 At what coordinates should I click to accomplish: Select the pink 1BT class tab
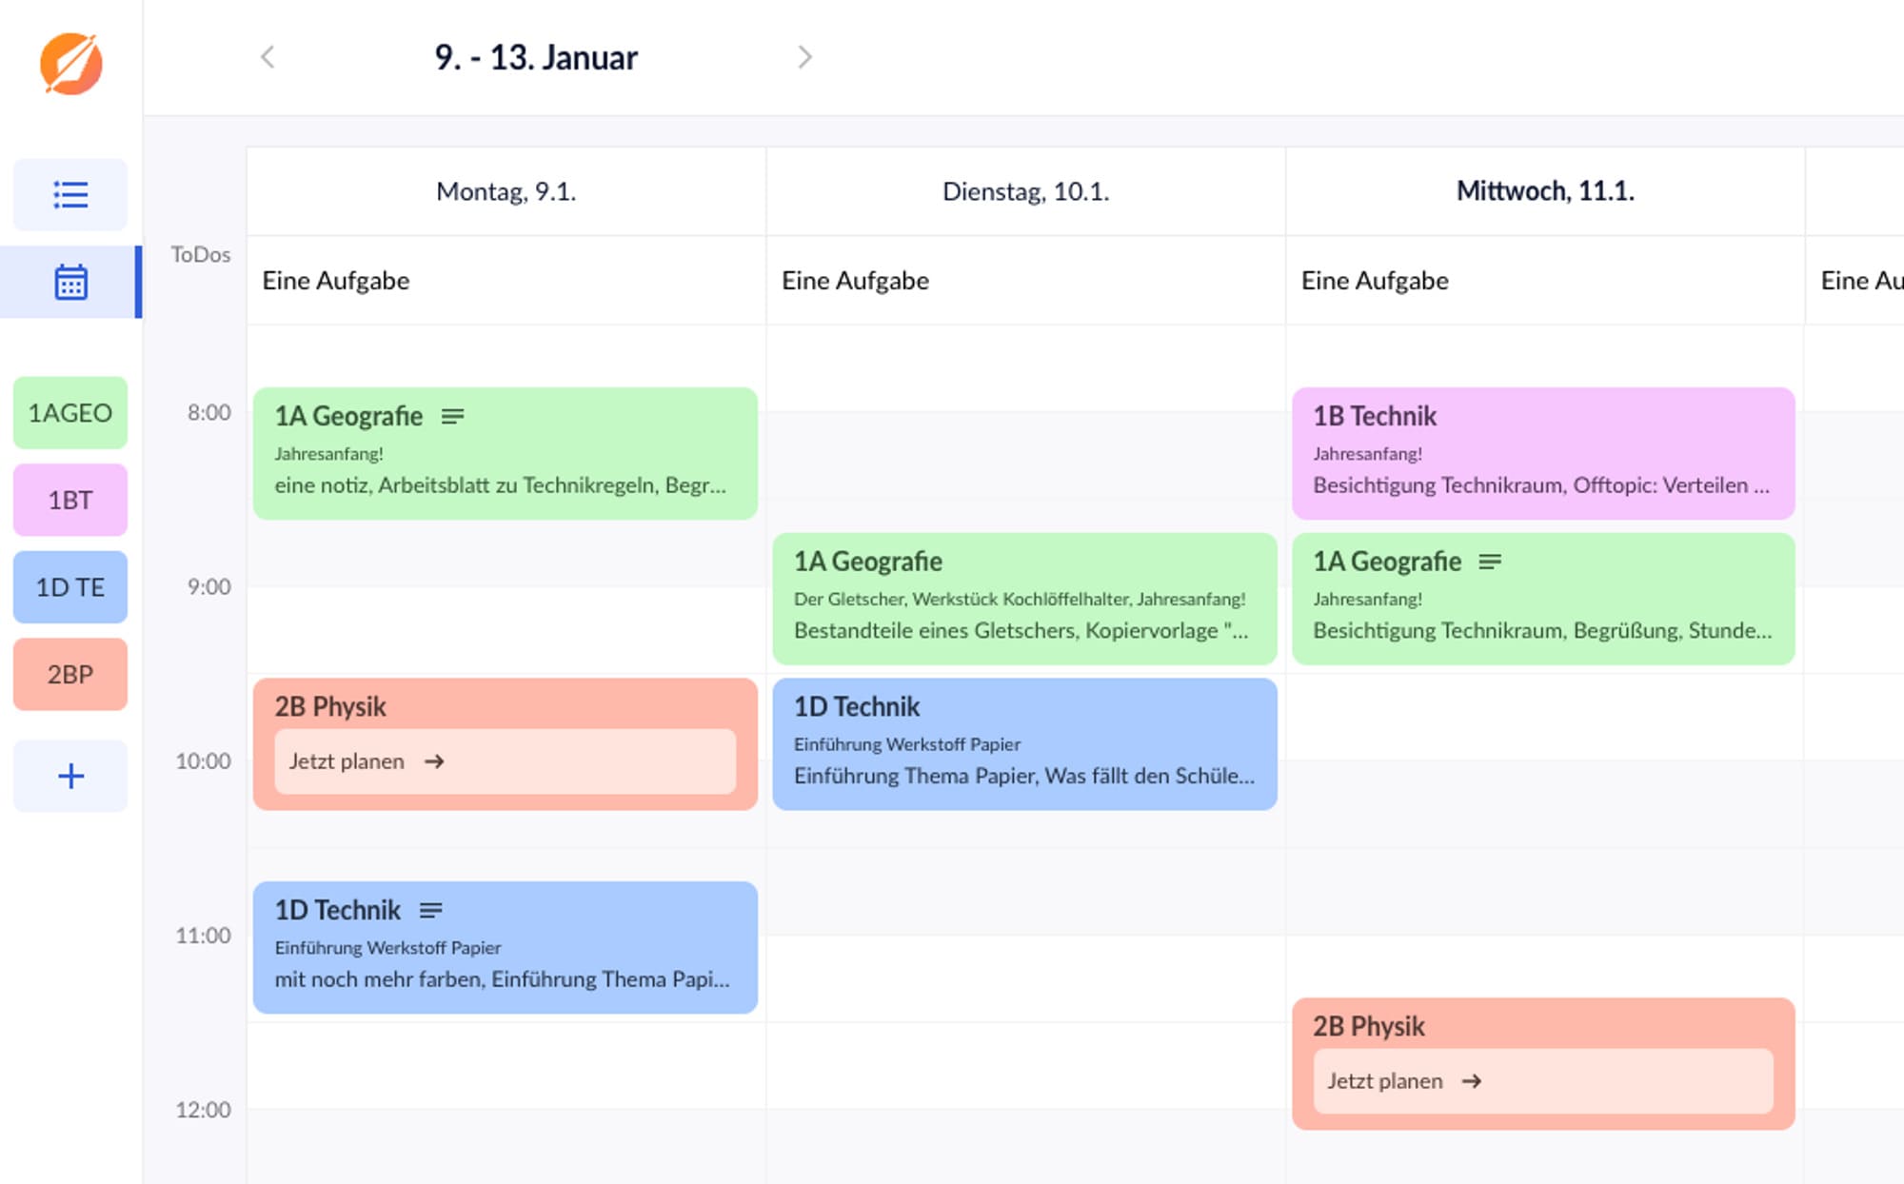70,500
